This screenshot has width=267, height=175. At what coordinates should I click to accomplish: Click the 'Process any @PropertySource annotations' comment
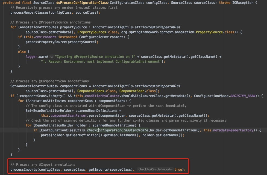(x=50, y=22)
